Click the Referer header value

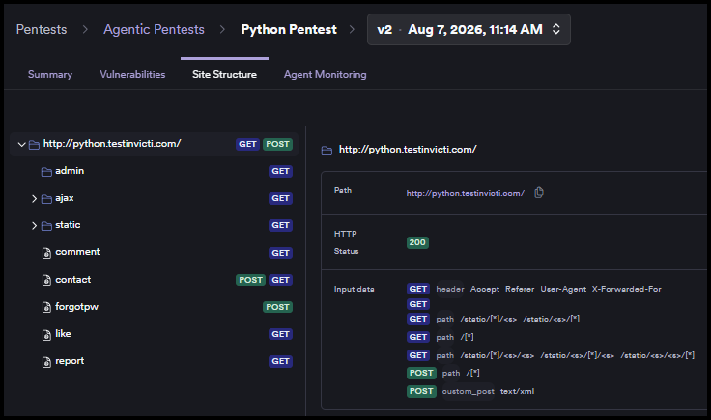click(520, 289)
